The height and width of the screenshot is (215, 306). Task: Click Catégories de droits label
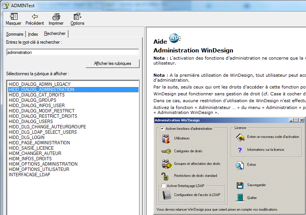coord(188,151)
